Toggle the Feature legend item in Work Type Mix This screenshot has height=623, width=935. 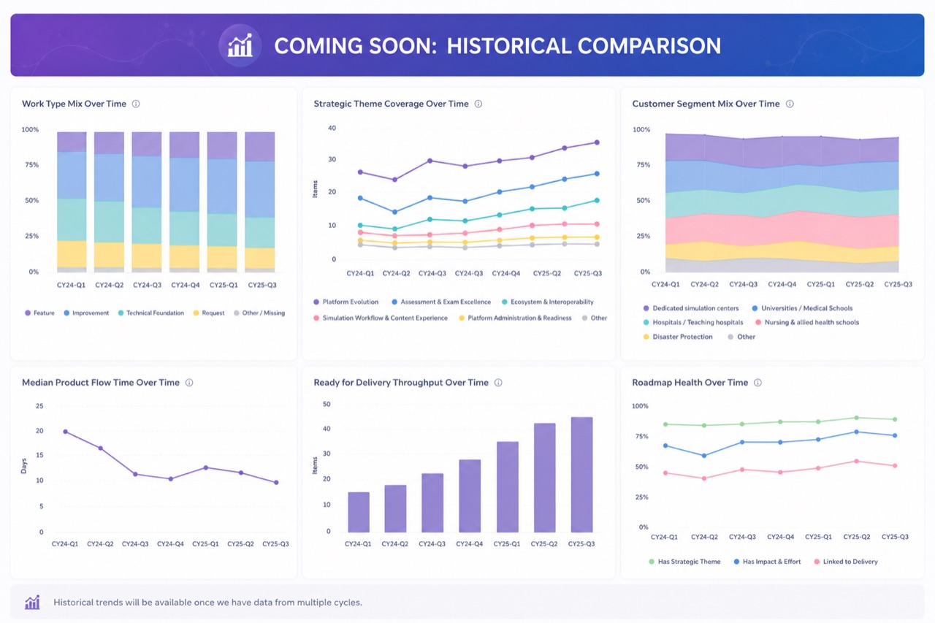tap(39, 313)
